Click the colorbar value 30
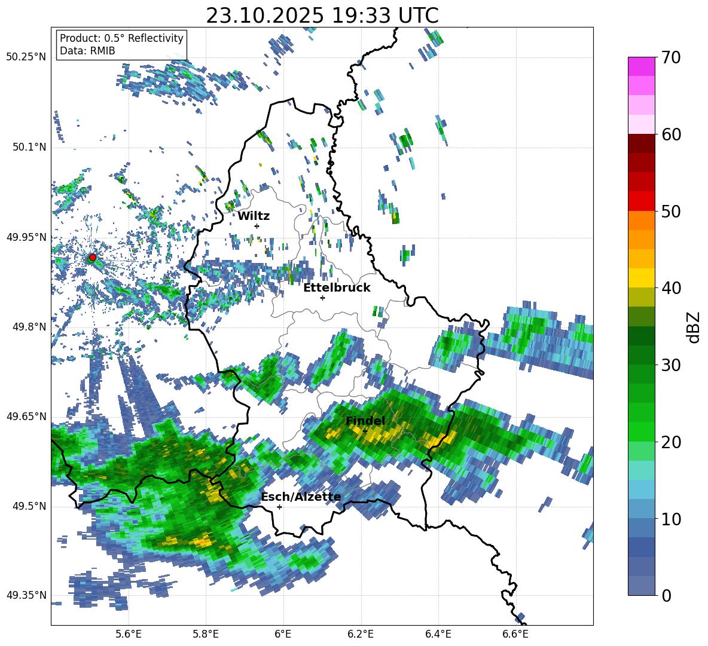Viewport: 708px width, 646px height. [671, 365]
